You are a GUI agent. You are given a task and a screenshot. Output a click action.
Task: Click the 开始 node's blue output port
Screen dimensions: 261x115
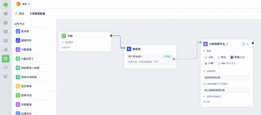point(111,36)
